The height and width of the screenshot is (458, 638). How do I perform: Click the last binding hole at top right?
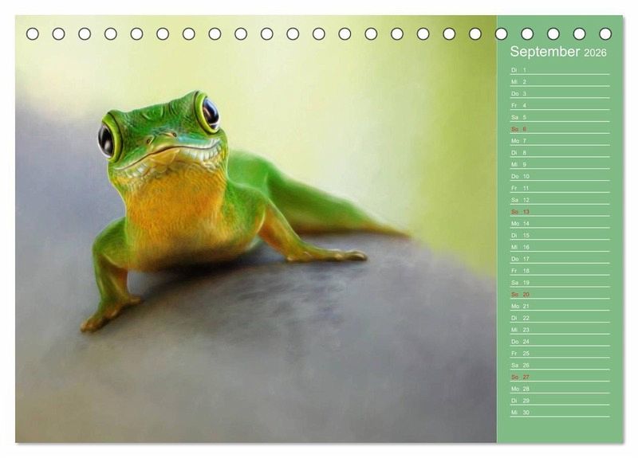pos(605,33)
